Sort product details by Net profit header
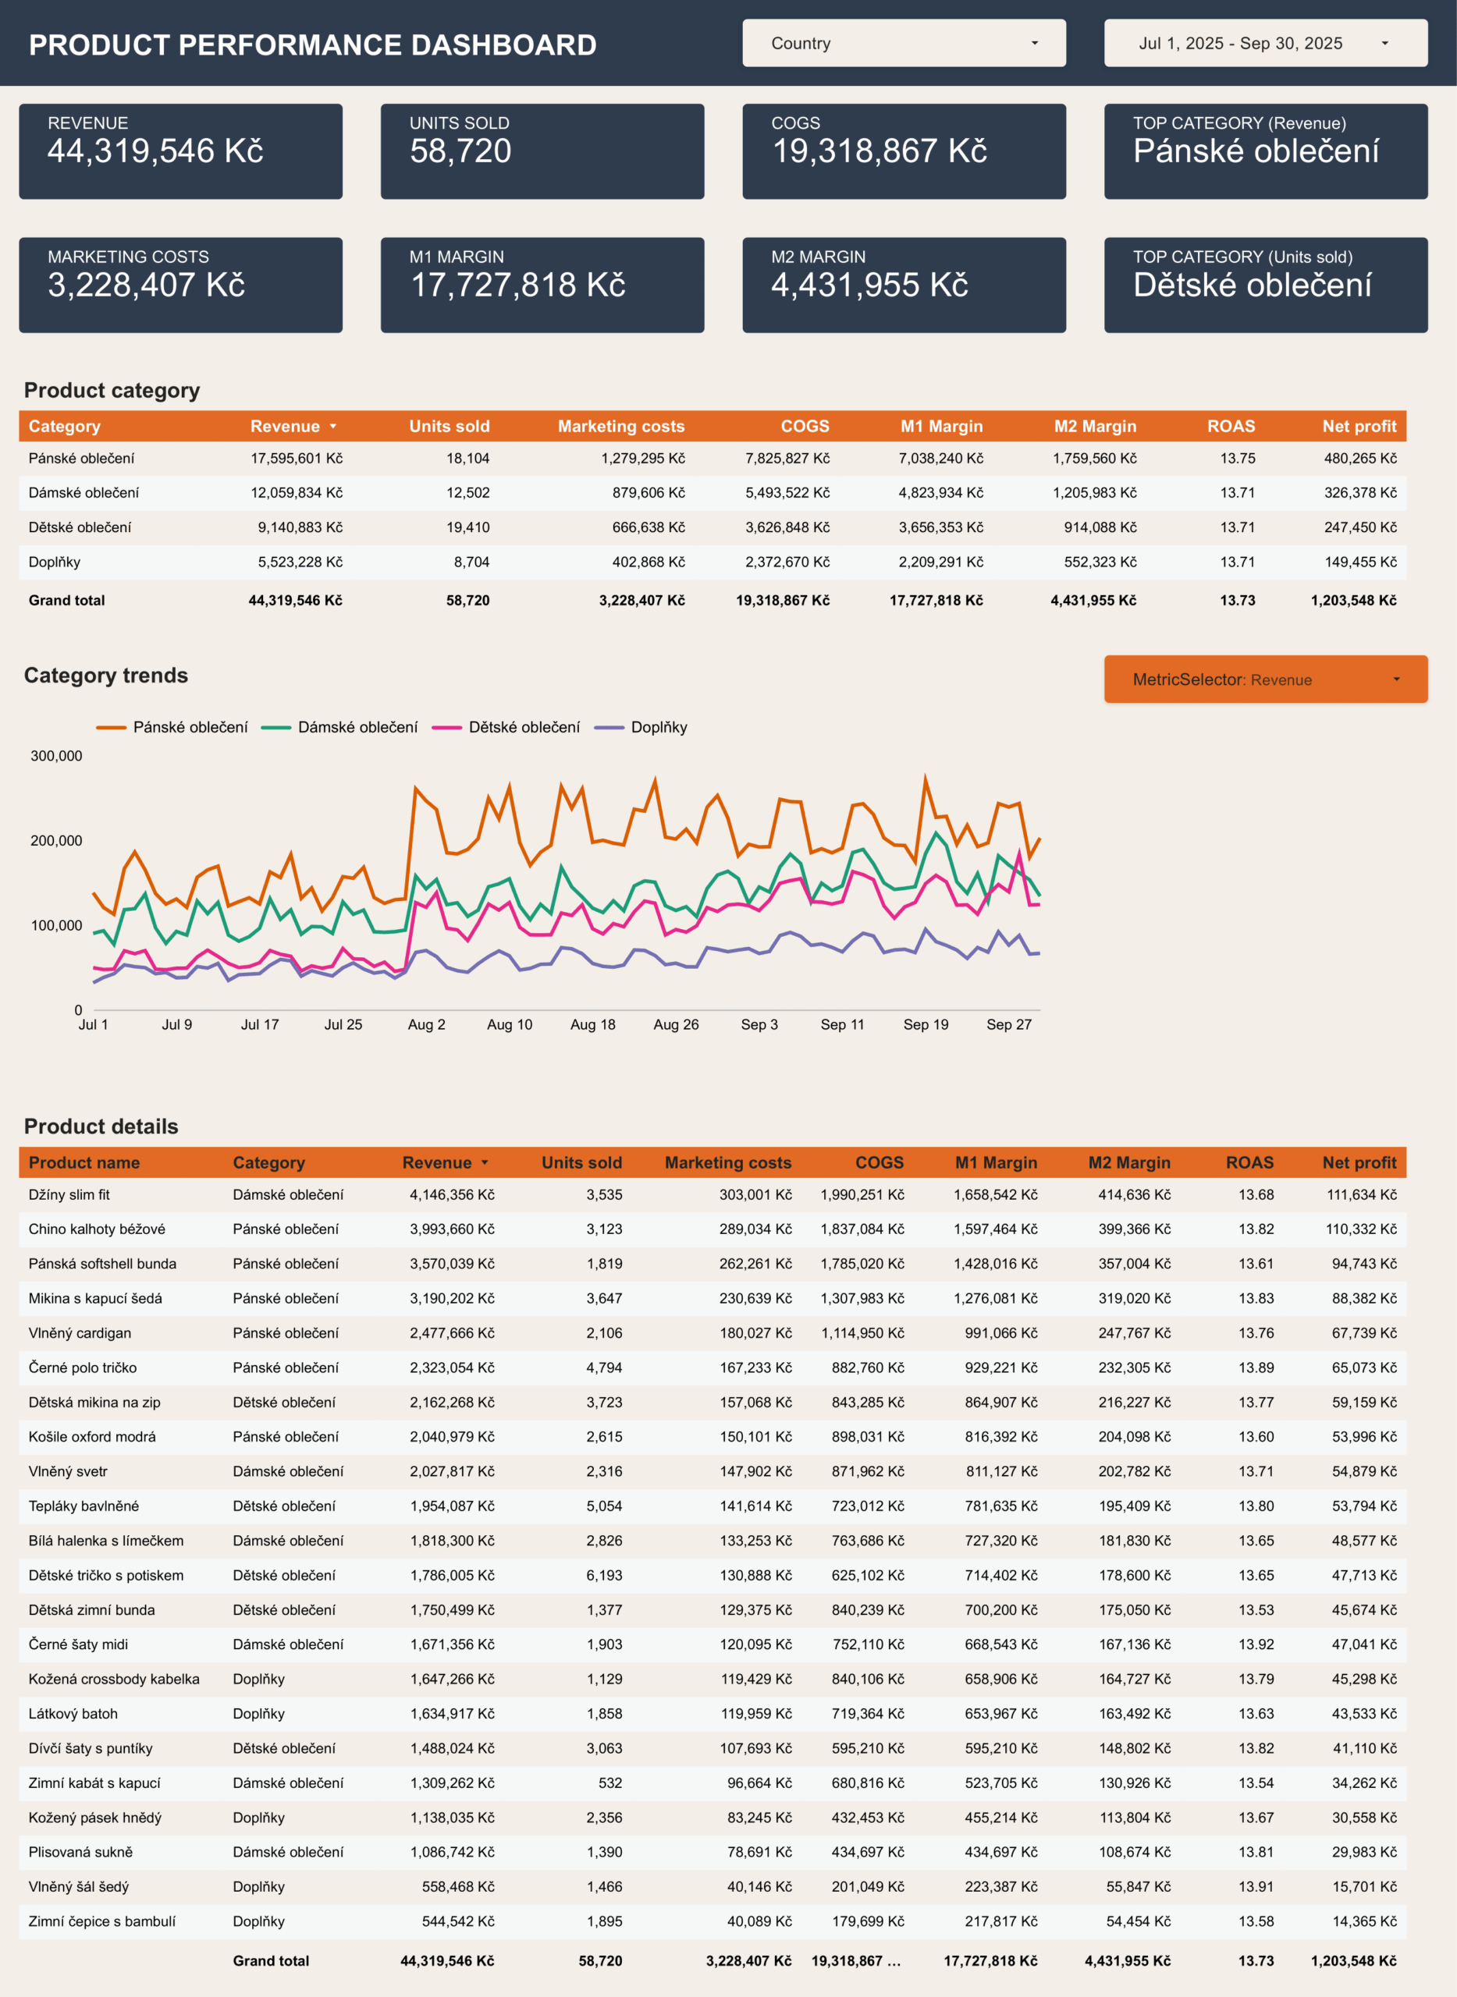1457x1997 pixels. [x=1358, y=1163]
